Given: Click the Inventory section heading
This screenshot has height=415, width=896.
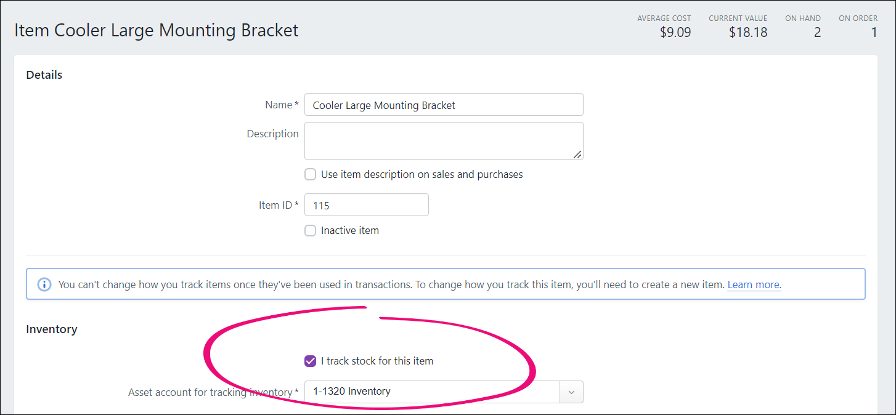Looking at the screenshot, I should (52, 329).
